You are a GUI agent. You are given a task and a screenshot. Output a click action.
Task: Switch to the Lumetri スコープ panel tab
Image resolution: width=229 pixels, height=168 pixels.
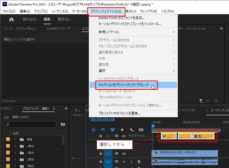click(58, 28)
